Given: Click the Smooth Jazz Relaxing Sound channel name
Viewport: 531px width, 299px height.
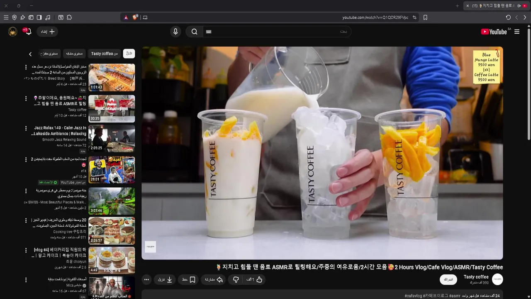Looking at the screenshot, I should coord(64,140).
